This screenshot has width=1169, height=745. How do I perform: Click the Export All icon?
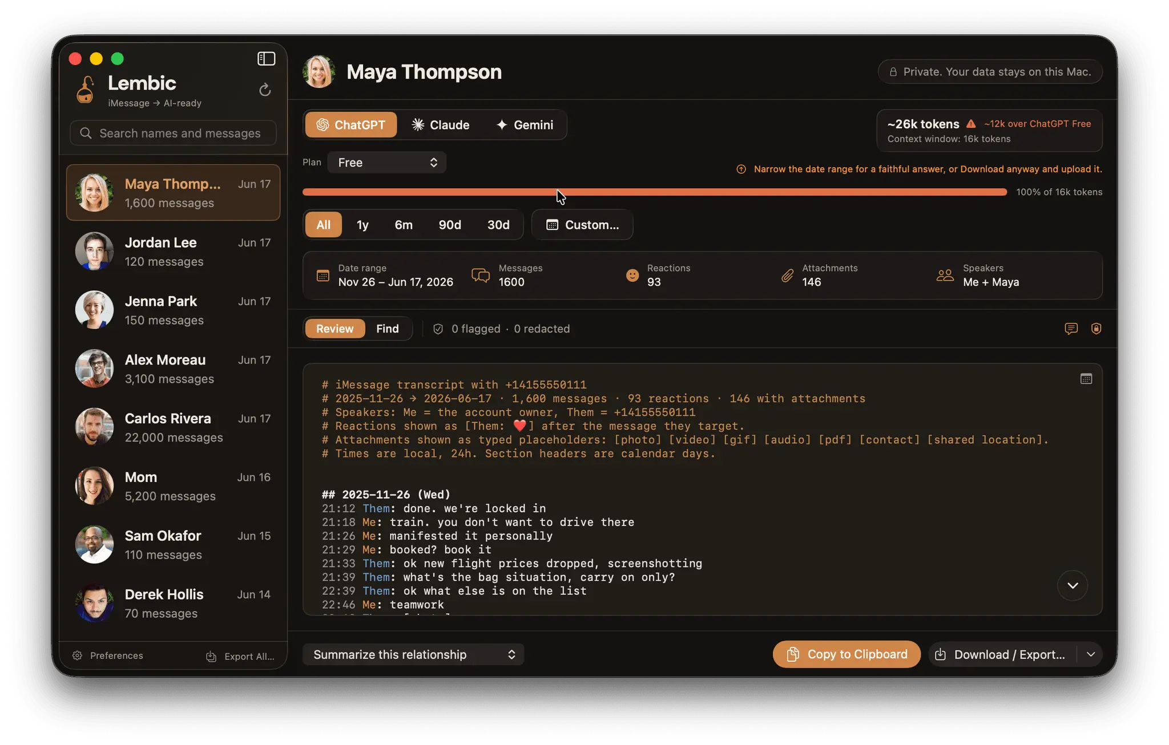tap(211, 656)
